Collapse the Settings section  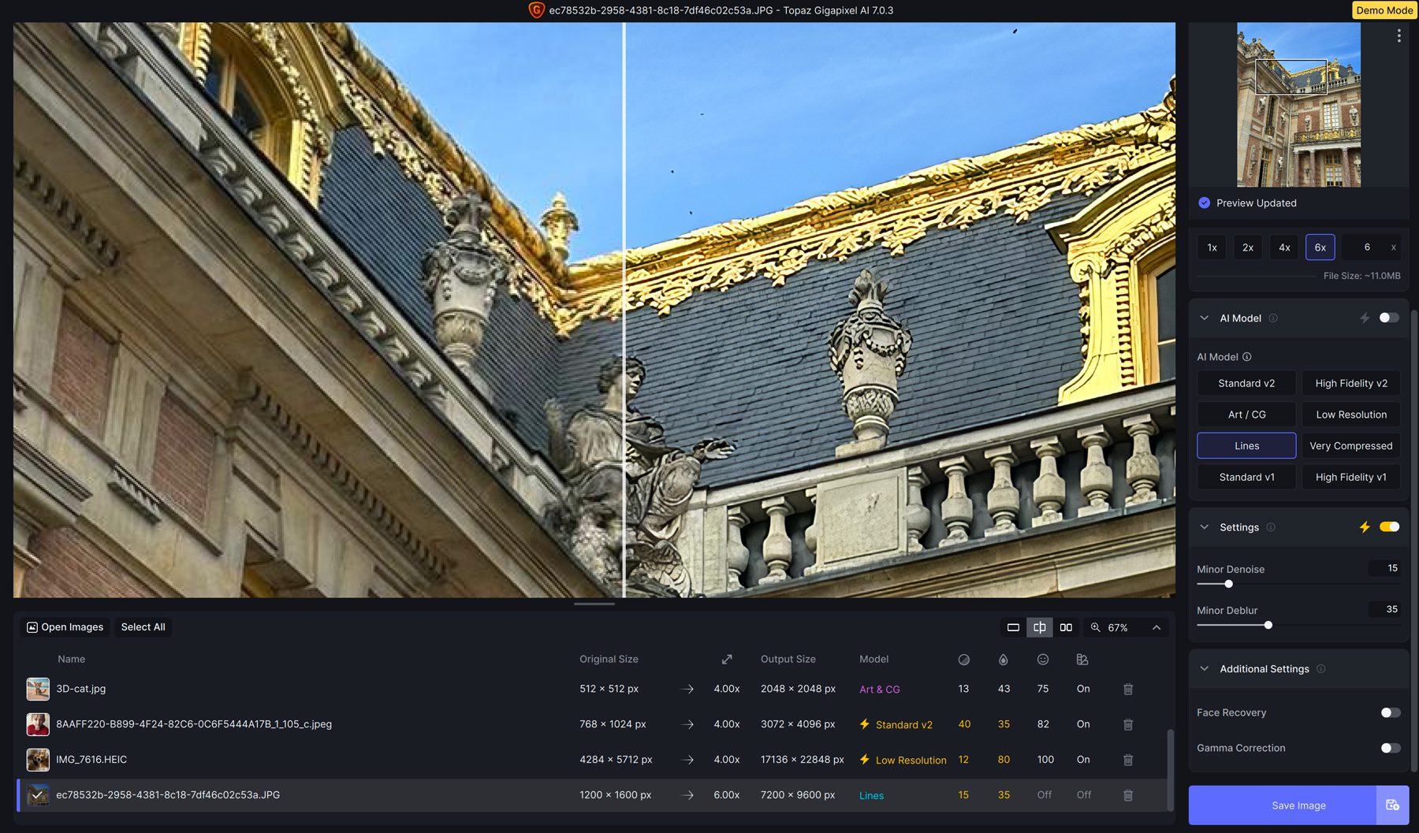1204,527
